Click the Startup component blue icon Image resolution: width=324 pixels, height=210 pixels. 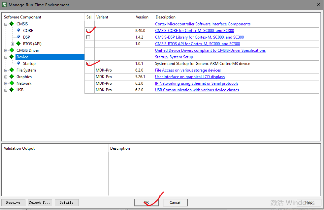tap(18, 63)
